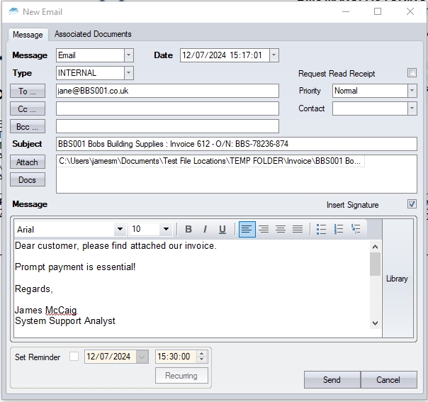
Task: Switch to the Message tab
Action: [x=28, y=35]
